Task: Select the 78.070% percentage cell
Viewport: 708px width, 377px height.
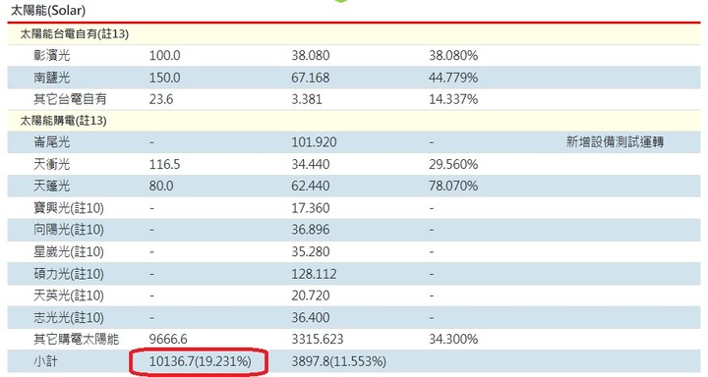Action: 453,186
